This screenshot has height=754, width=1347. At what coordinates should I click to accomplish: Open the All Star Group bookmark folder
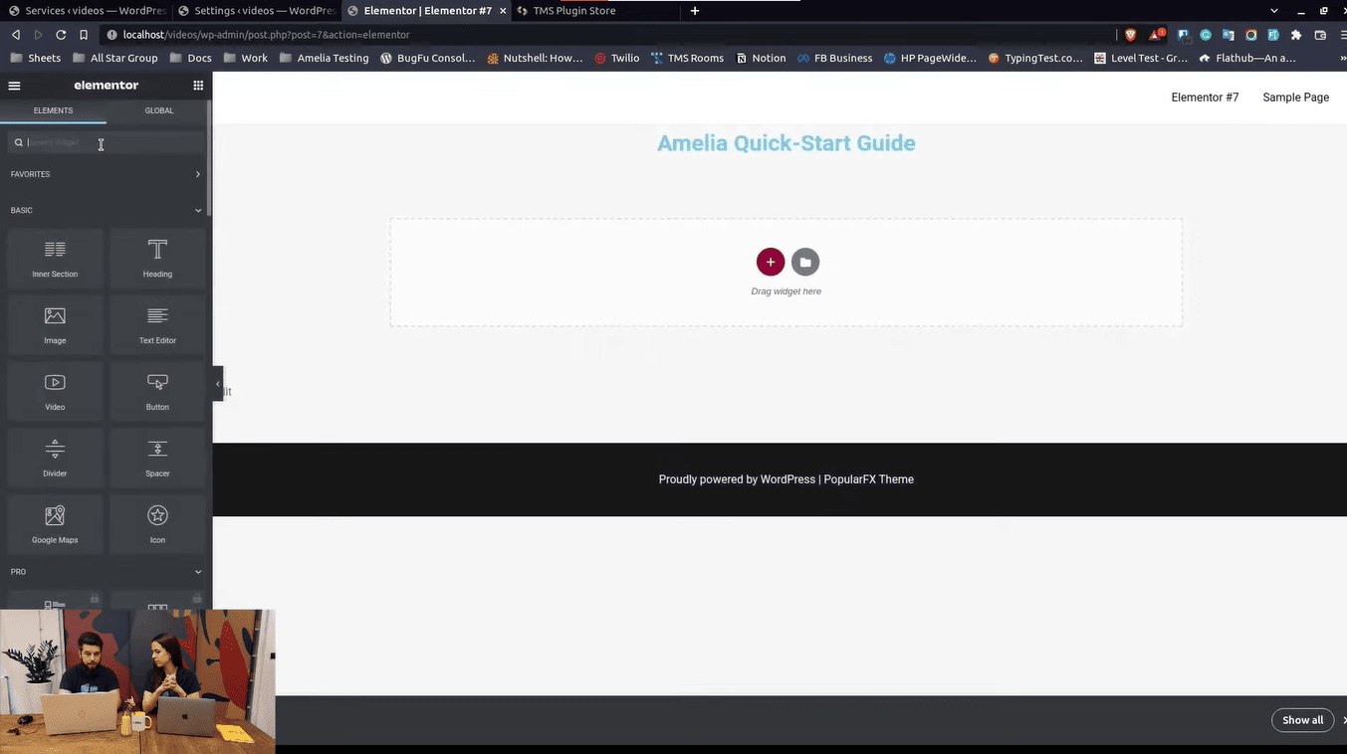[114, 58]
